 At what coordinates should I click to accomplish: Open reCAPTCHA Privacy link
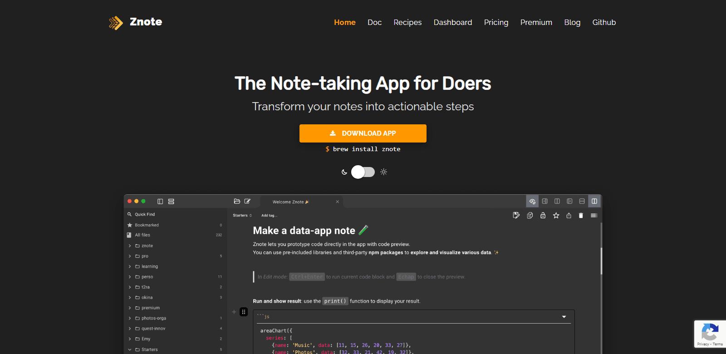click(703, 344)
